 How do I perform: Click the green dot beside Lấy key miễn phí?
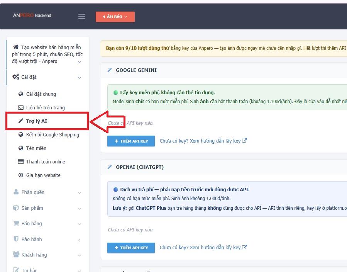point(116,93)
